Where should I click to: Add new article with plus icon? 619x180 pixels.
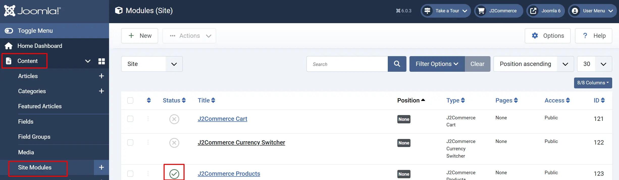[x=101, y=76]
